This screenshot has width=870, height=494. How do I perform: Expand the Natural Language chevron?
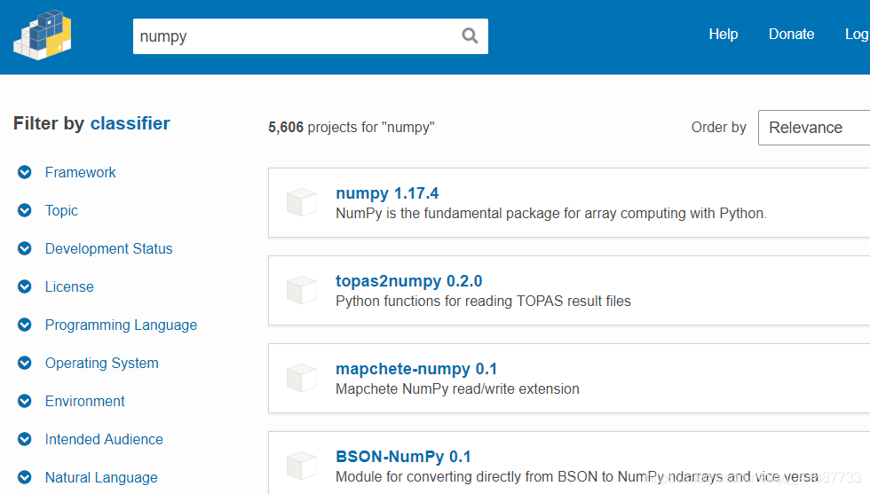[25, 477]
